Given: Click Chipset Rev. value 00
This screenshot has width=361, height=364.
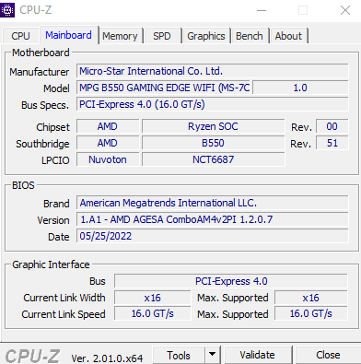Looking at the screenshot, I should click(332, 126).
